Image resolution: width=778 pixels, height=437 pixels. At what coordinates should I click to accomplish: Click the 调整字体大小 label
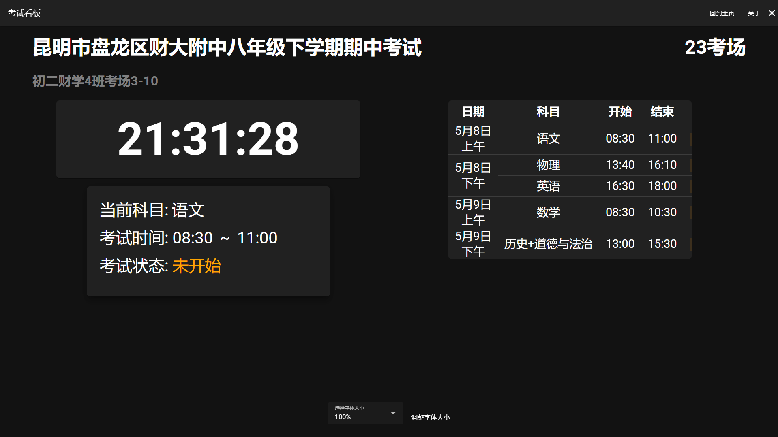[430, 417]
